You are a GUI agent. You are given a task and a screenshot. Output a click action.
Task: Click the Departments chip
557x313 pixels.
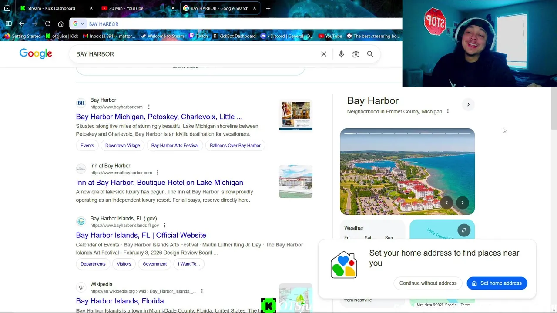coord(93,264)
